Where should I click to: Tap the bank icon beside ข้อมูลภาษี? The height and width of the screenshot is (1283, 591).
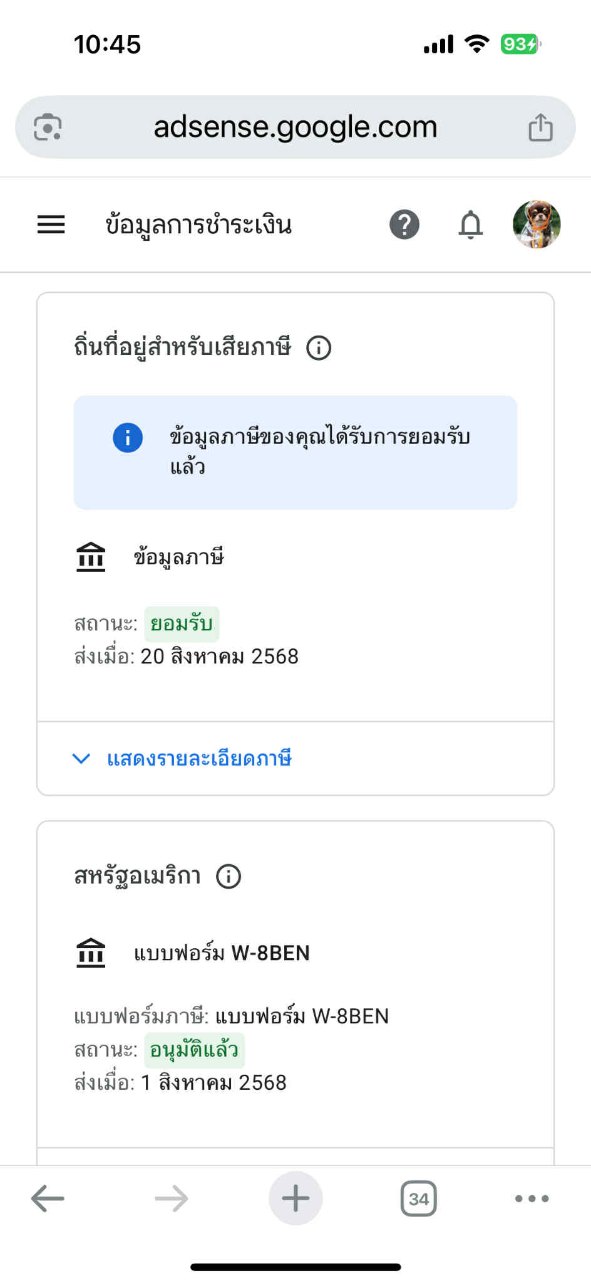pyautogui.click(x=91, y=557)
